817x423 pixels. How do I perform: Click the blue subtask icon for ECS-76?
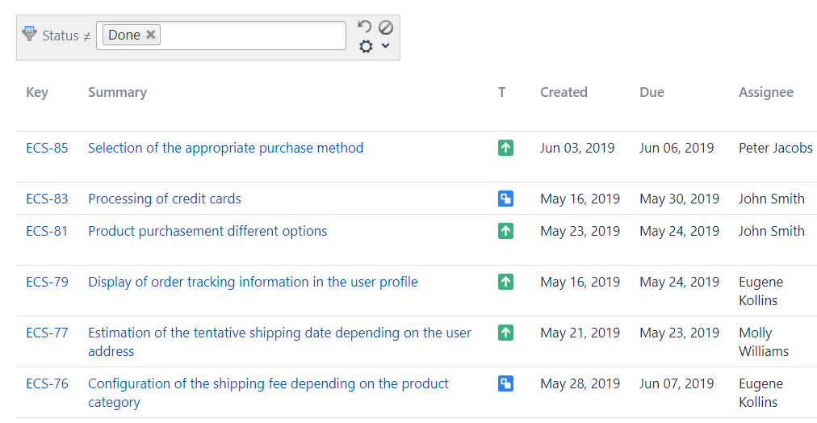click(505, 383)
